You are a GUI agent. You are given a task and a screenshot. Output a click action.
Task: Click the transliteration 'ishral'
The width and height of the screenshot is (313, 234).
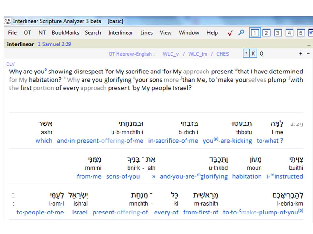point(81,204)
